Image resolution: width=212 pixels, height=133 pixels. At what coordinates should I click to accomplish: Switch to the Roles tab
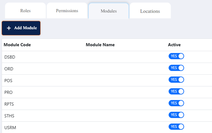coord(25,11)
